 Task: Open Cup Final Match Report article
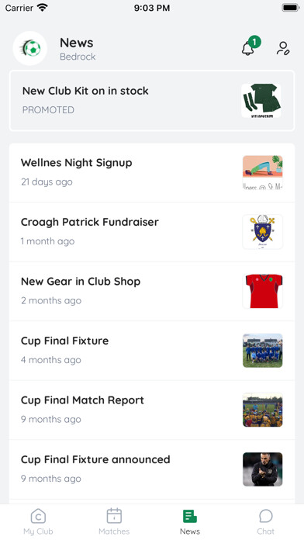click(152, 410)
